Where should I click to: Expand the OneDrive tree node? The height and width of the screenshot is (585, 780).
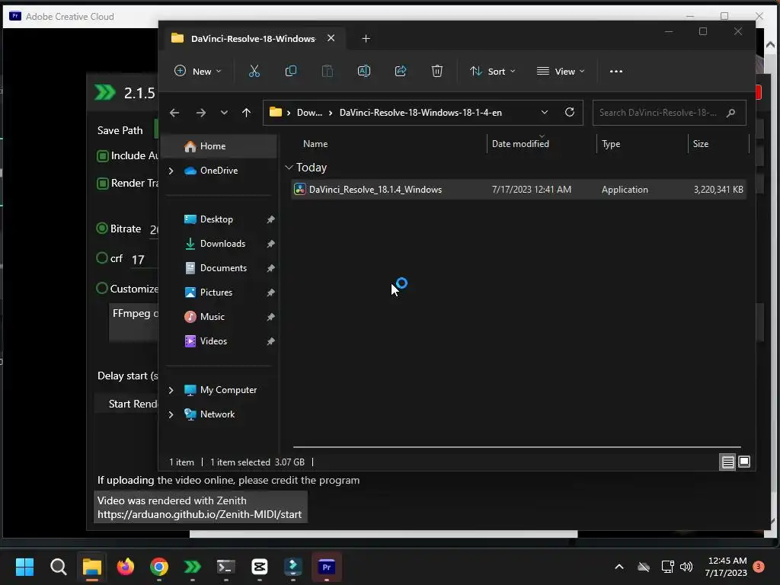pyautogui.click(x=171, y=171)
